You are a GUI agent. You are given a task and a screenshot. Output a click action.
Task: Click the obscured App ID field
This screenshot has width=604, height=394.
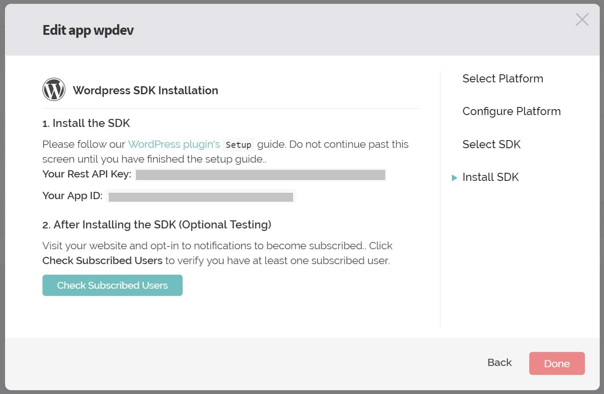coord(201,196)
